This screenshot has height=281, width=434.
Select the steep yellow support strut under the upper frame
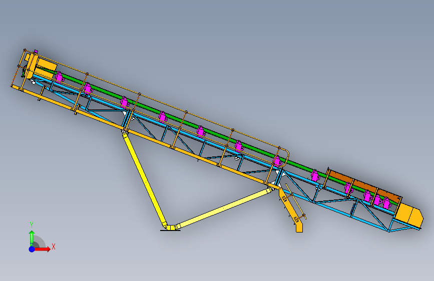pos(144,179)
